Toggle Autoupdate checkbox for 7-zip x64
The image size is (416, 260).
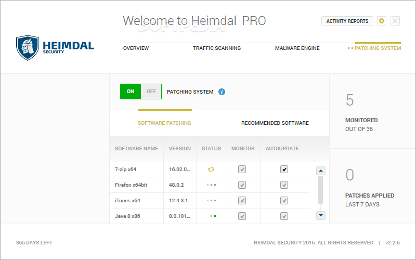284,170
